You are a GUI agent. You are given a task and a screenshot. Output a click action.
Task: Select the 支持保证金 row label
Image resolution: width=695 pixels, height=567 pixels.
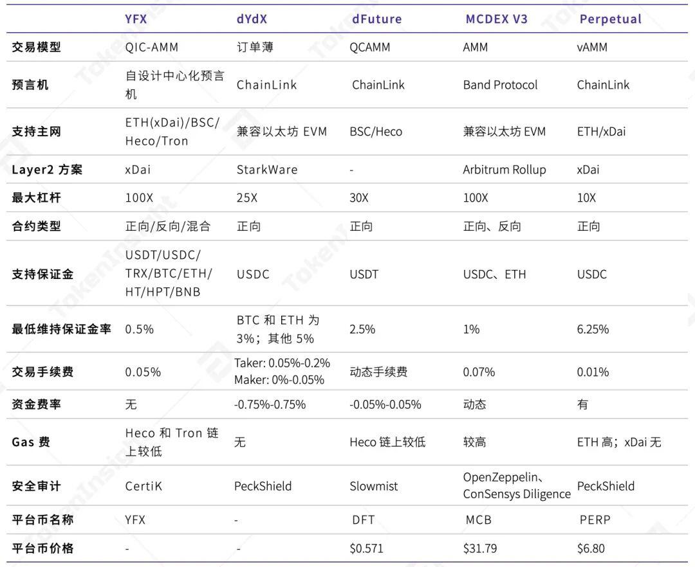(42, 274)
